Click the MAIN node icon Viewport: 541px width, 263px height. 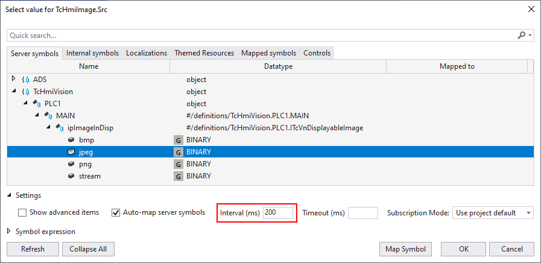pos(48,116)
